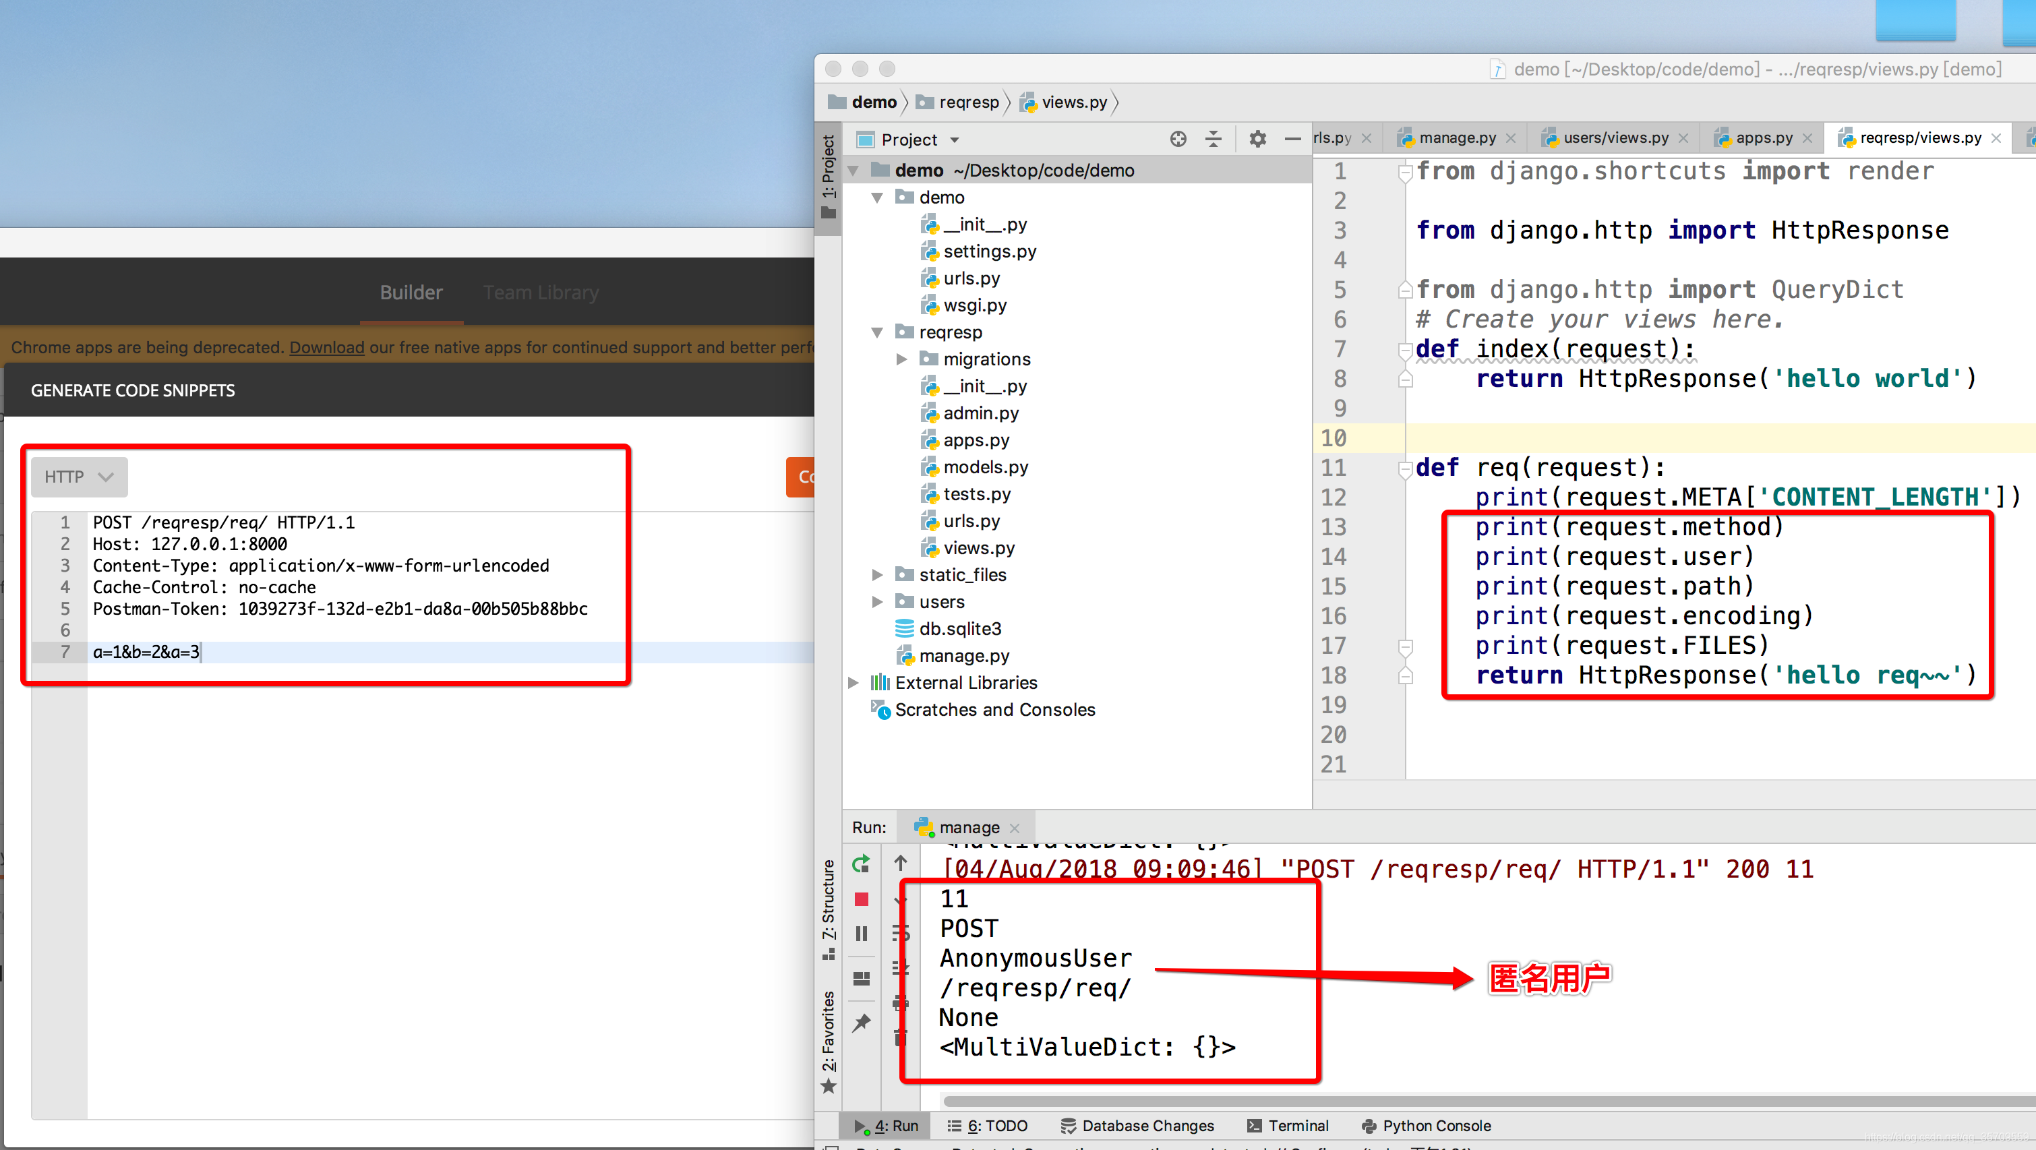The width and height of the screenshot is (2036, 1150).
Task: Open the Builder tab in Postman
Action: [411, 293]
